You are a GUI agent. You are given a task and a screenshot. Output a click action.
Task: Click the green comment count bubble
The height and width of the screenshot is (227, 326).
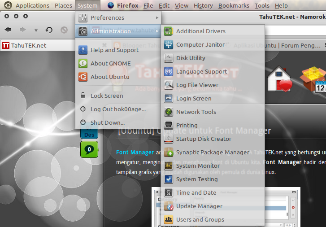pos(89,149)
